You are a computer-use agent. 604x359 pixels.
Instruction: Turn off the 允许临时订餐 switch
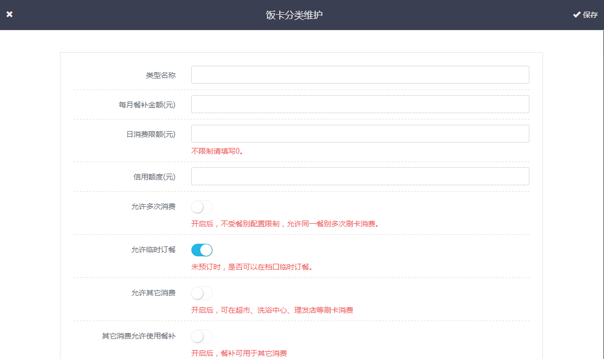coord(202,250)
